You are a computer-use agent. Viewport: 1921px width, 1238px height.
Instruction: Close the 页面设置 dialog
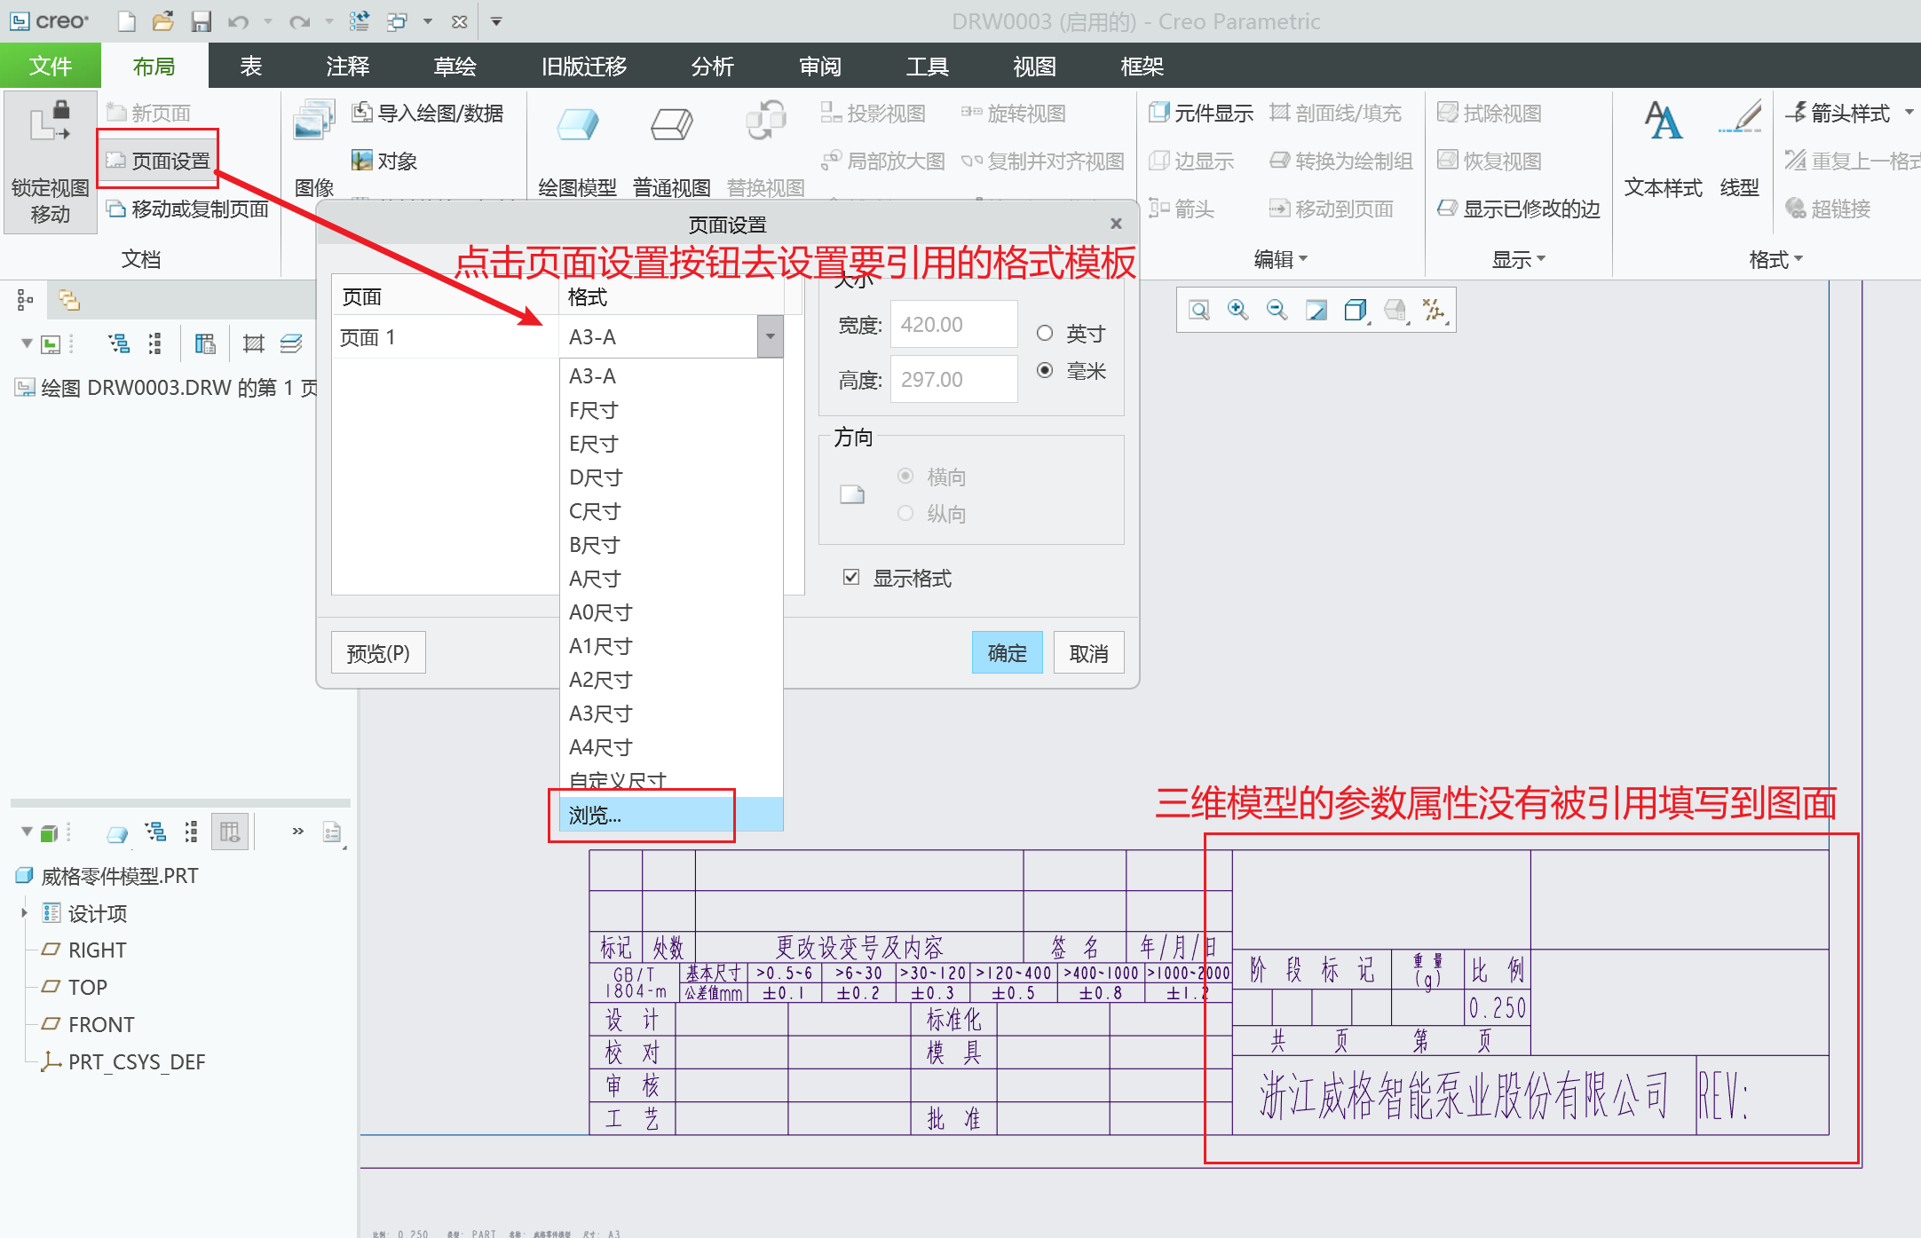[1116, 224]
